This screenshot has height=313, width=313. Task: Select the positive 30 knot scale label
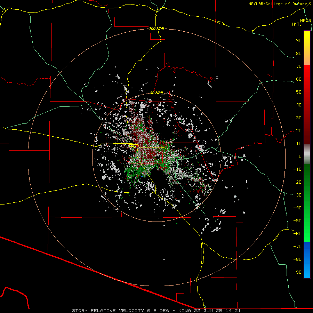point(299,118)
